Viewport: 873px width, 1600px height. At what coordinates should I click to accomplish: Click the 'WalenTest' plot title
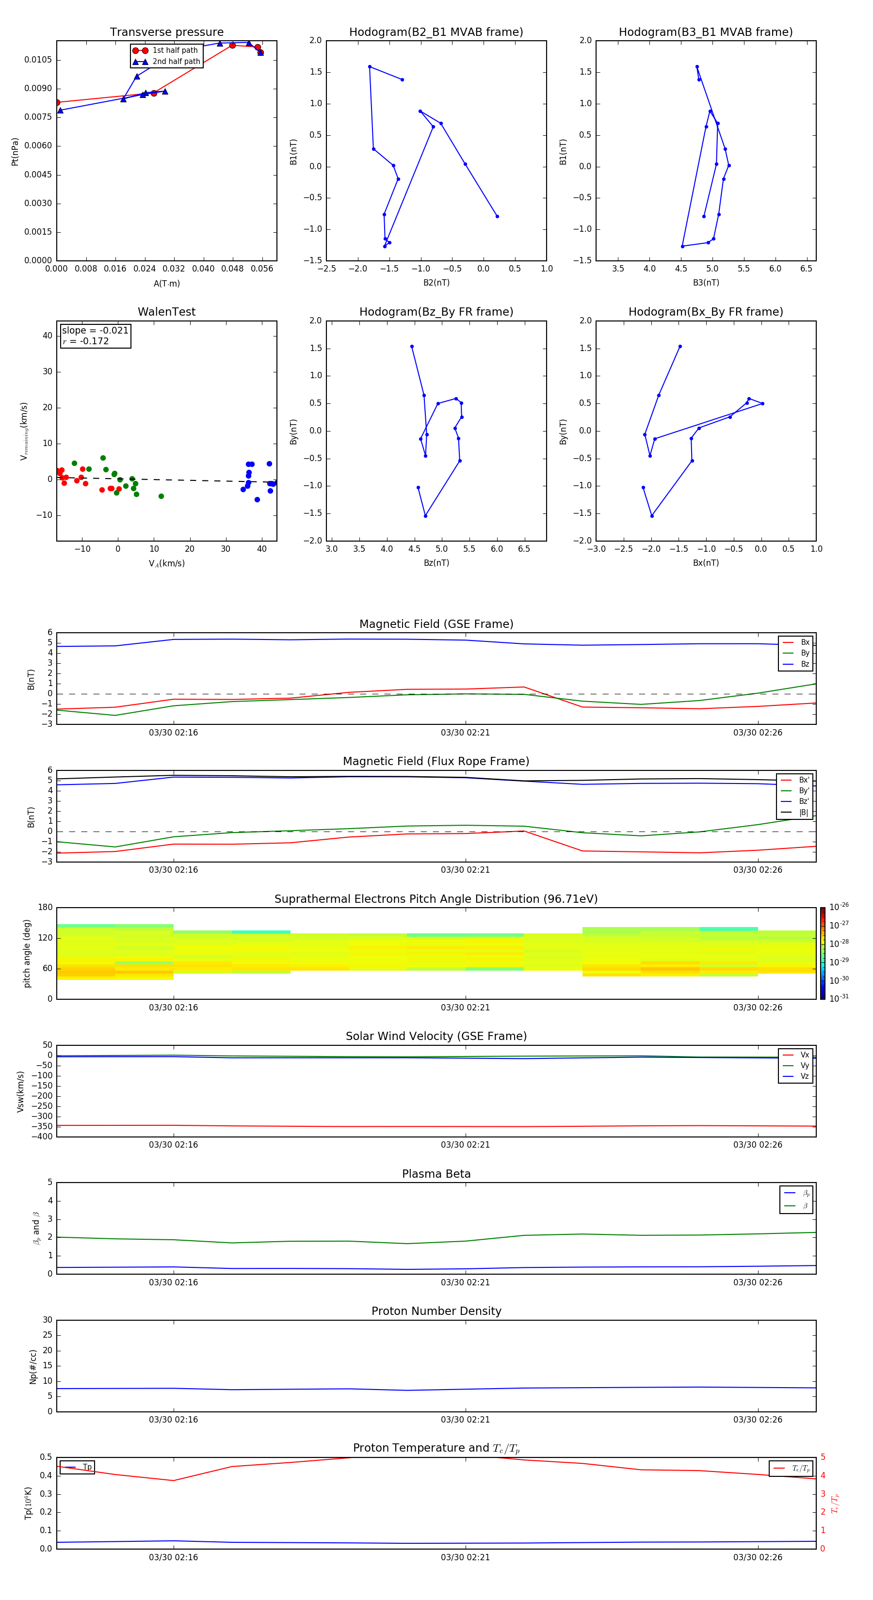[x=166, y=312]
